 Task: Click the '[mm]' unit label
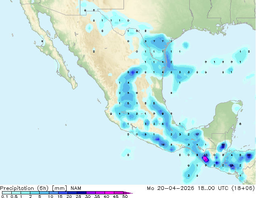point(59,188)
